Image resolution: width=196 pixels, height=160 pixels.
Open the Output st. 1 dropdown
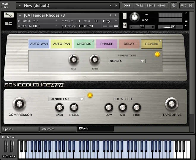pos(56,21)
